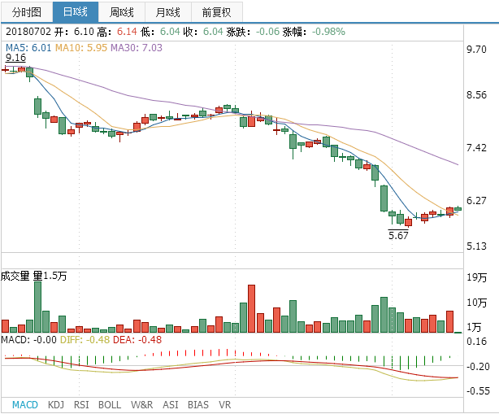The image size is (499, 414).
Task: Click the 5.67 low price marker
Action: [x=398, y=235]
